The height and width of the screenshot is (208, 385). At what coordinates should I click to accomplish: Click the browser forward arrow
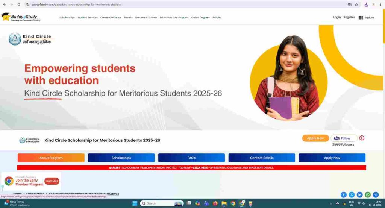coord(12,5)
